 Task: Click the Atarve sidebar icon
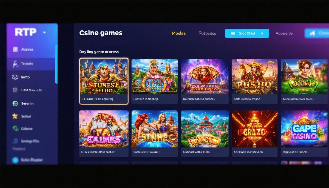coord(15,50)
